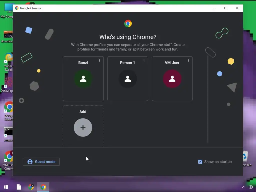
Task: Open the Winaero Tweaker desktop shortcut
Action: [x=8, y=62]
